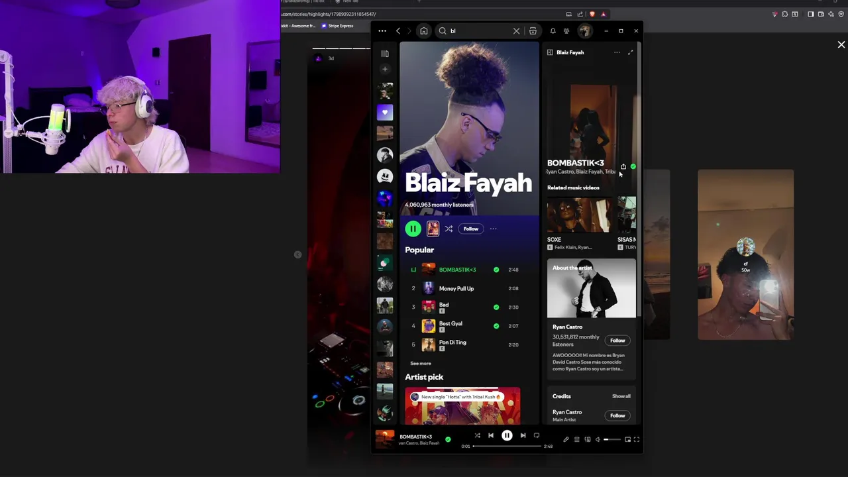Select the track Bad
848x477 pixels.
pyautogui.click(x=444, y=305)
